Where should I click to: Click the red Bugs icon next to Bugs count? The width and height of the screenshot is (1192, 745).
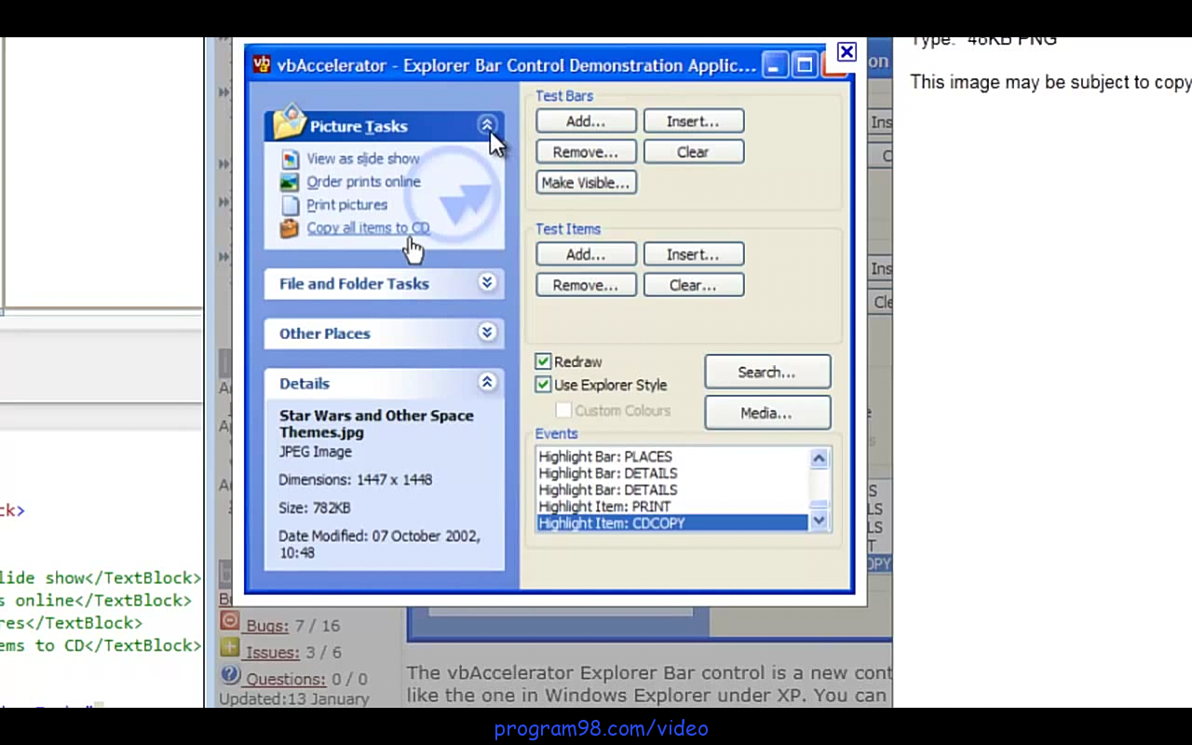pyautogui.click(x=230, y=620)
